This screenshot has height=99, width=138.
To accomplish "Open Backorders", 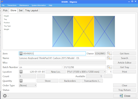I will [x=70, y=81].
